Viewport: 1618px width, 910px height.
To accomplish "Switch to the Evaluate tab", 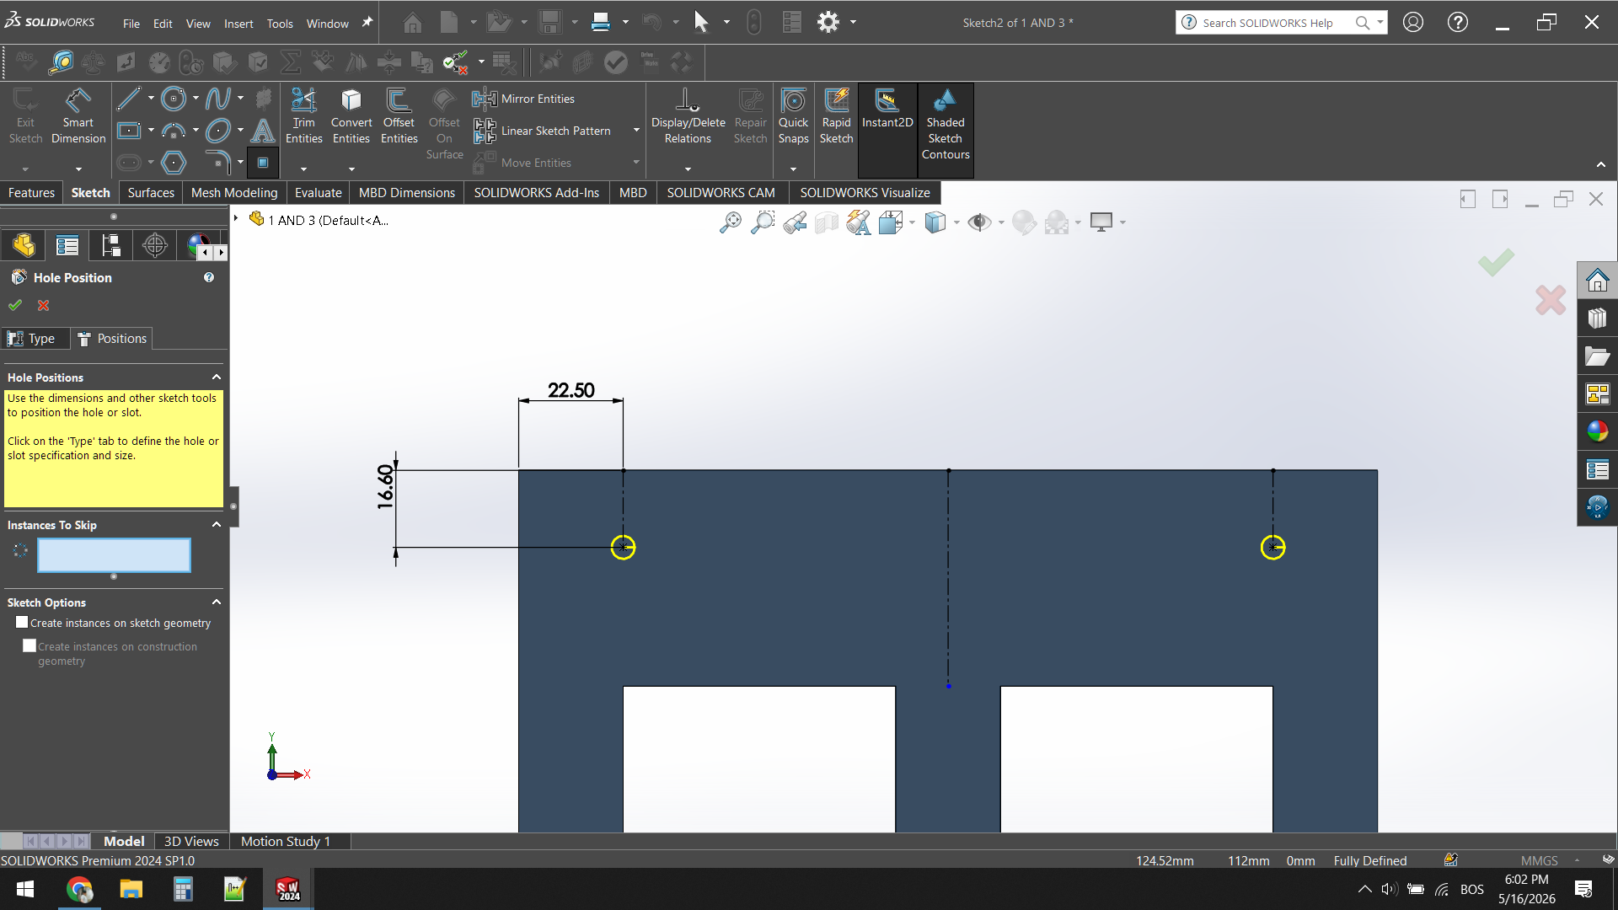I will [x=319, y=193].
